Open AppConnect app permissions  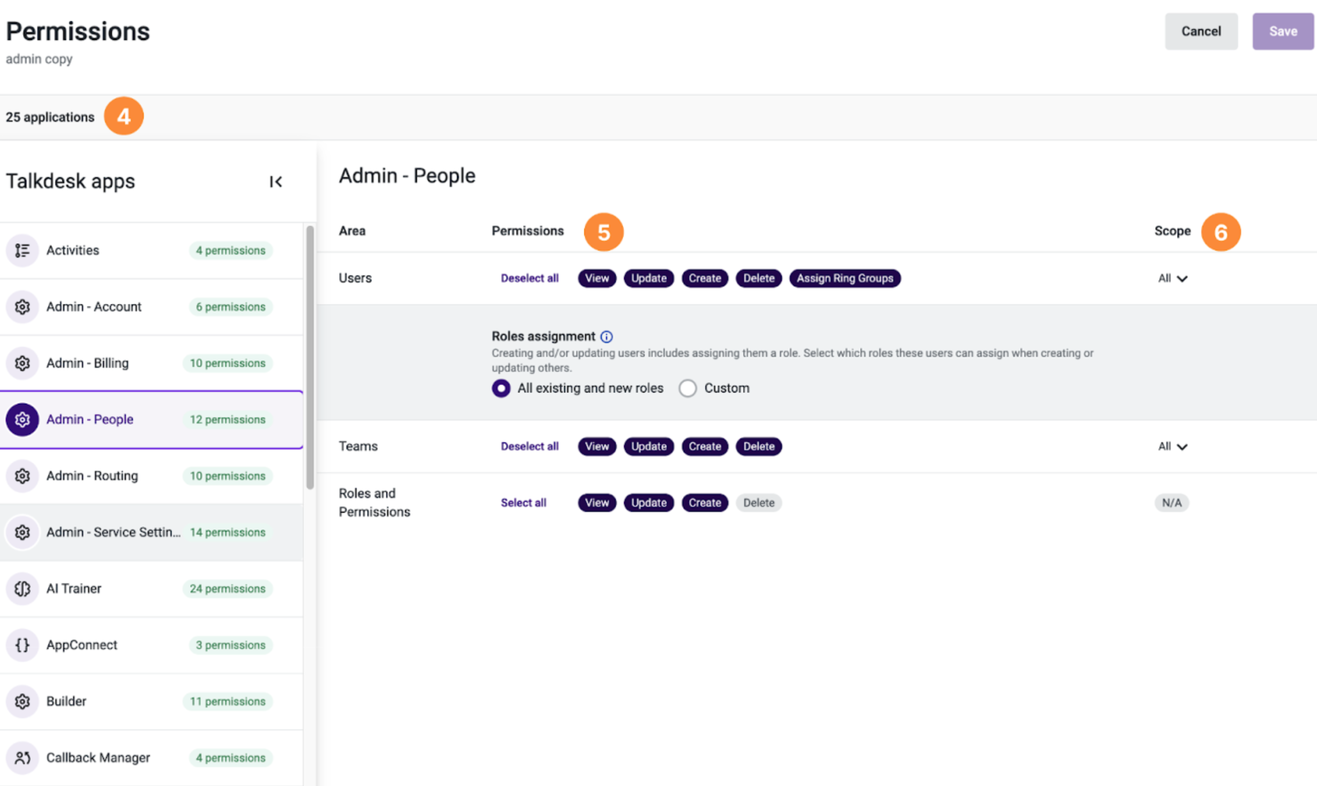pos(152,645)
